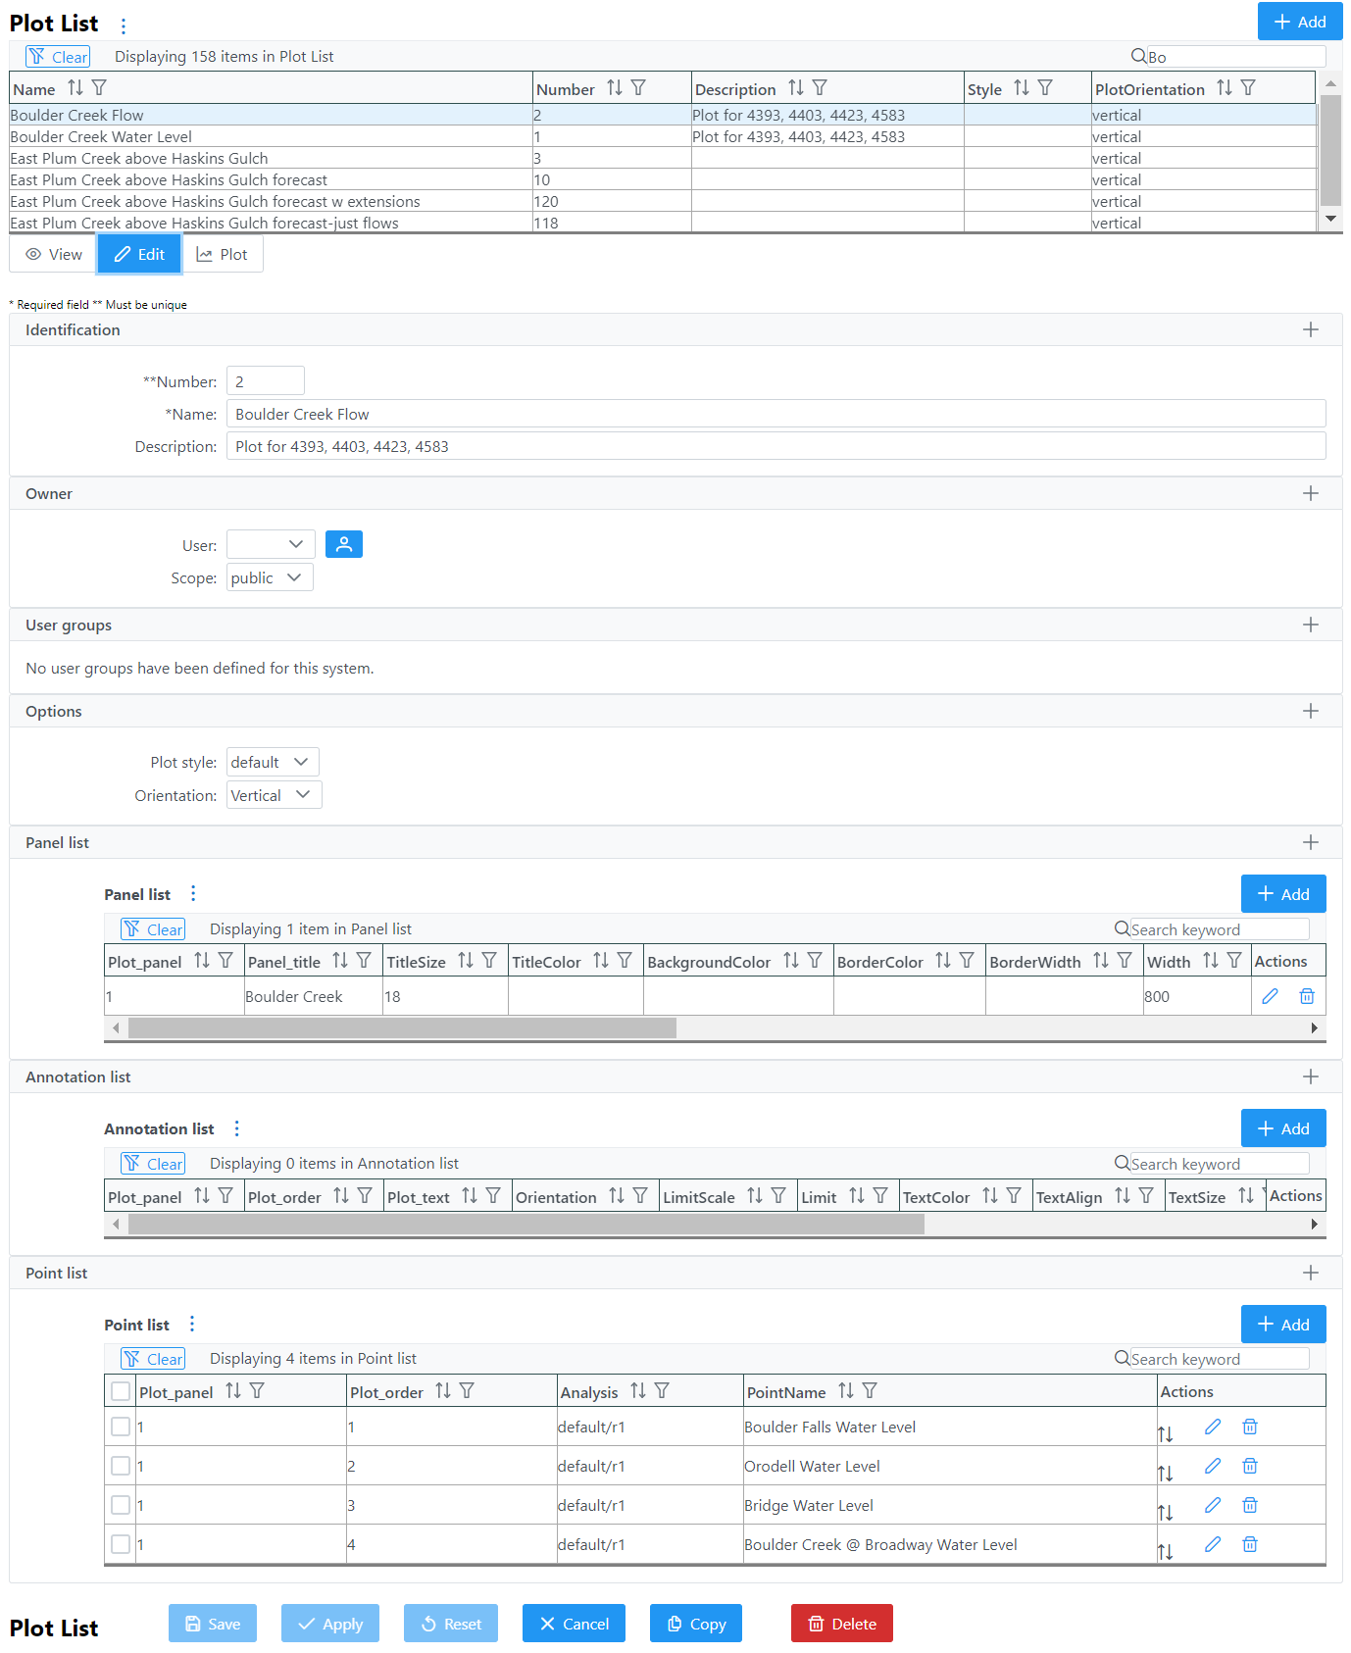This screenshot has height=1653, width=1351.
Task: Delete the Boulder Creek panel row
Action: 1306,996
